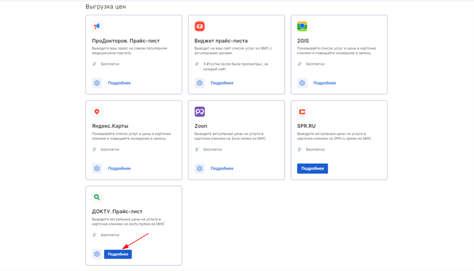Click the Яндекс.Карты red pin logo

coord(97,111)
